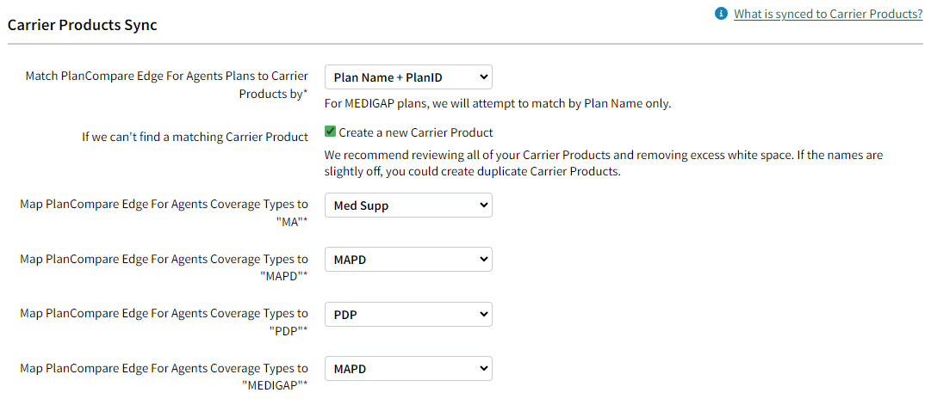
Task: Click the MEDIGAP plans match note text
Action: click(498, 104)
